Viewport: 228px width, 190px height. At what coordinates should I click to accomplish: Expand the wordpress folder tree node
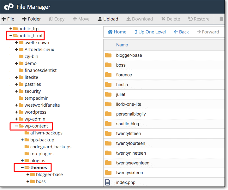[16, 112]
